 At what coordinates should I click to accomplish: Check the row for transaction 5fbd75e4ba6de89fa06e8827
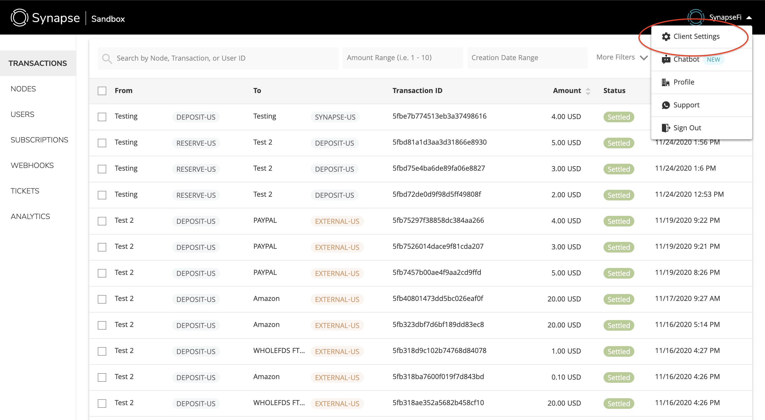coord(102,169)
